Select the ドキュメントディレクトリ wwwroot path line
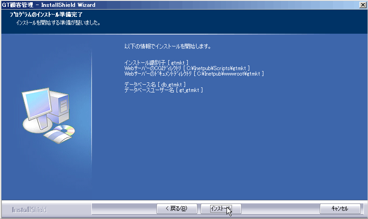 point(194,74)
